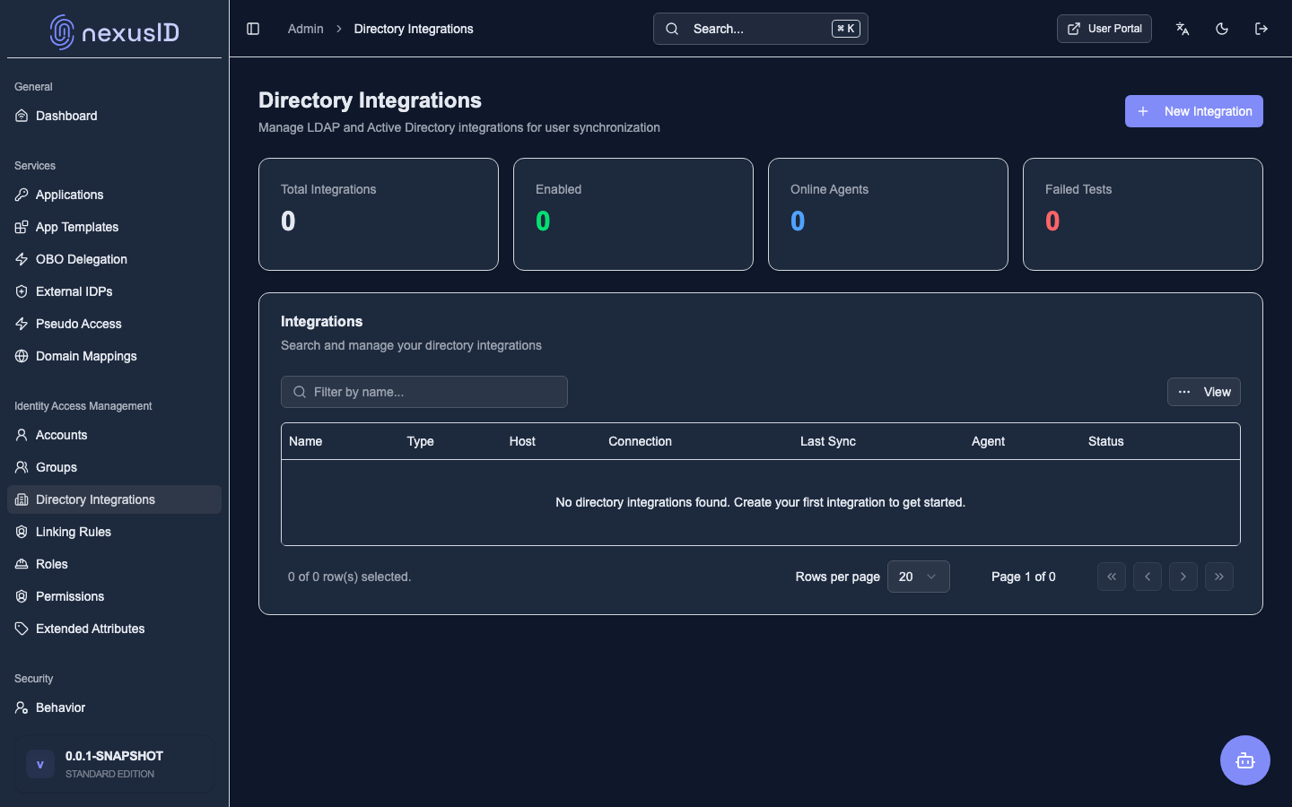Click the search magnifier icon in top bar
Image resolution: width=1292 pixels, height=807 pixels.
pyautogui.click(x=672, y=29)
